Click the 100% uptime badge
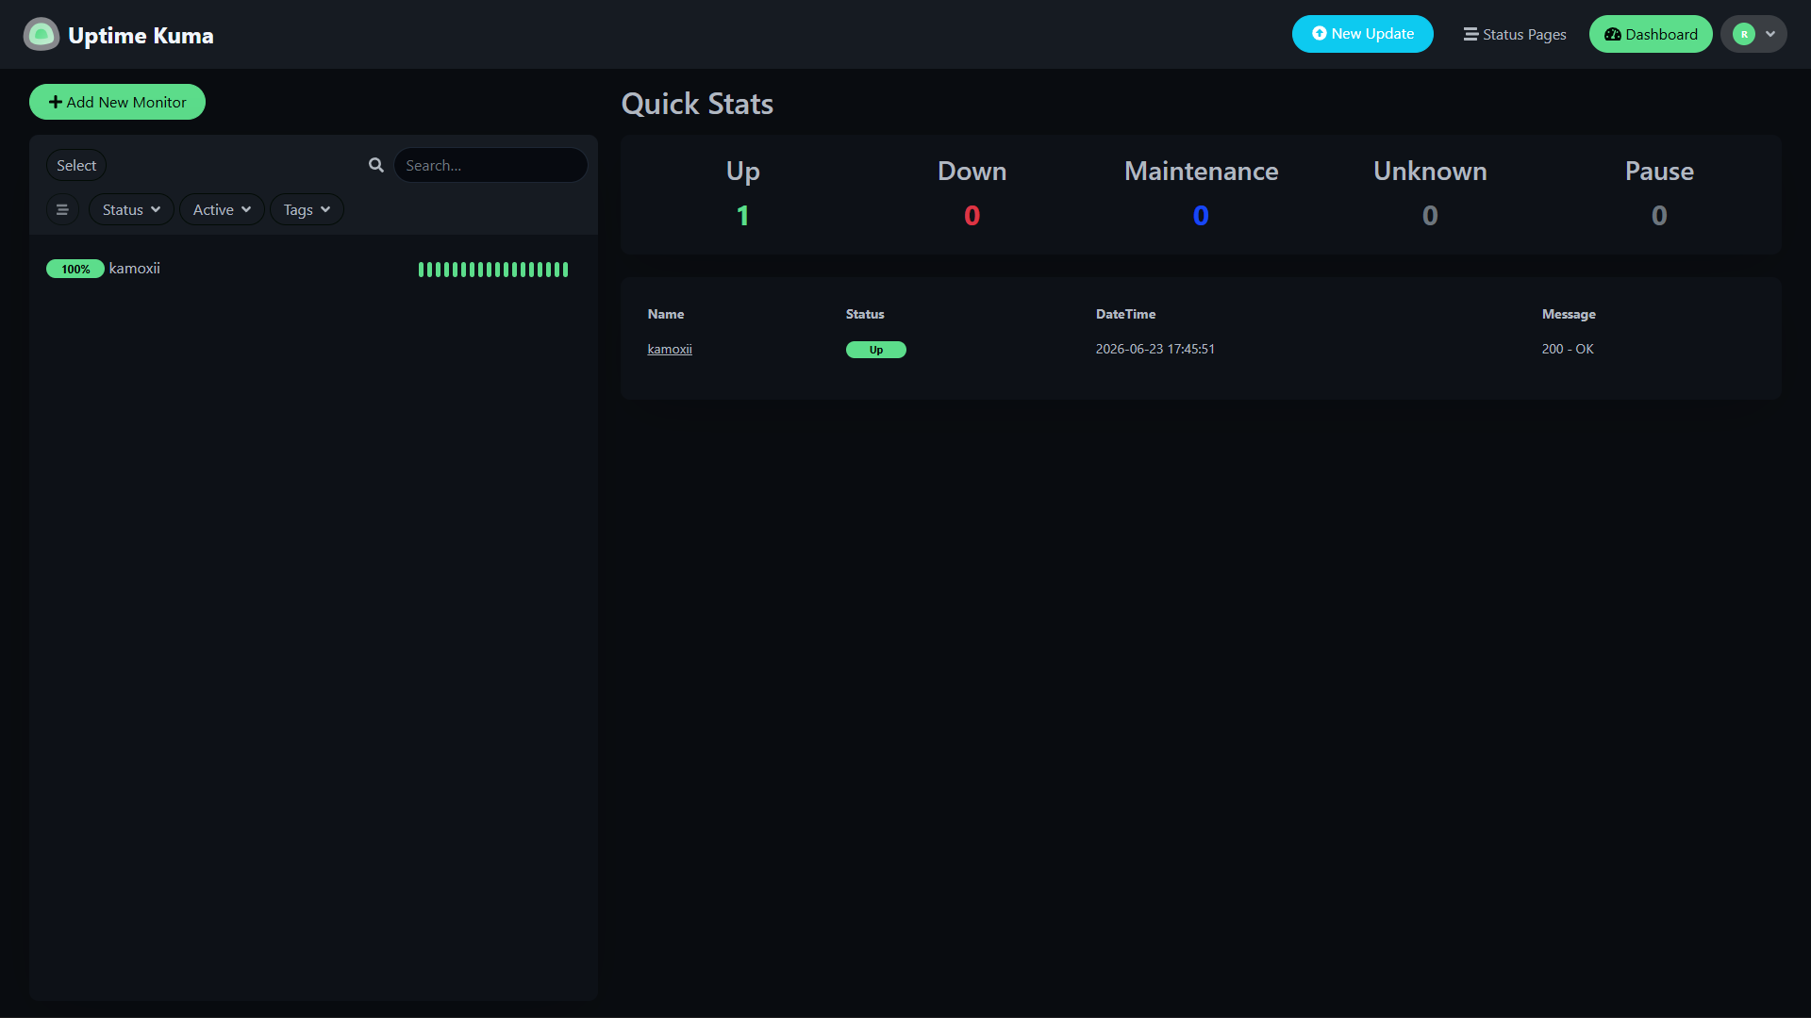Screen dimensions: 1811x1018 pos(75,269)
